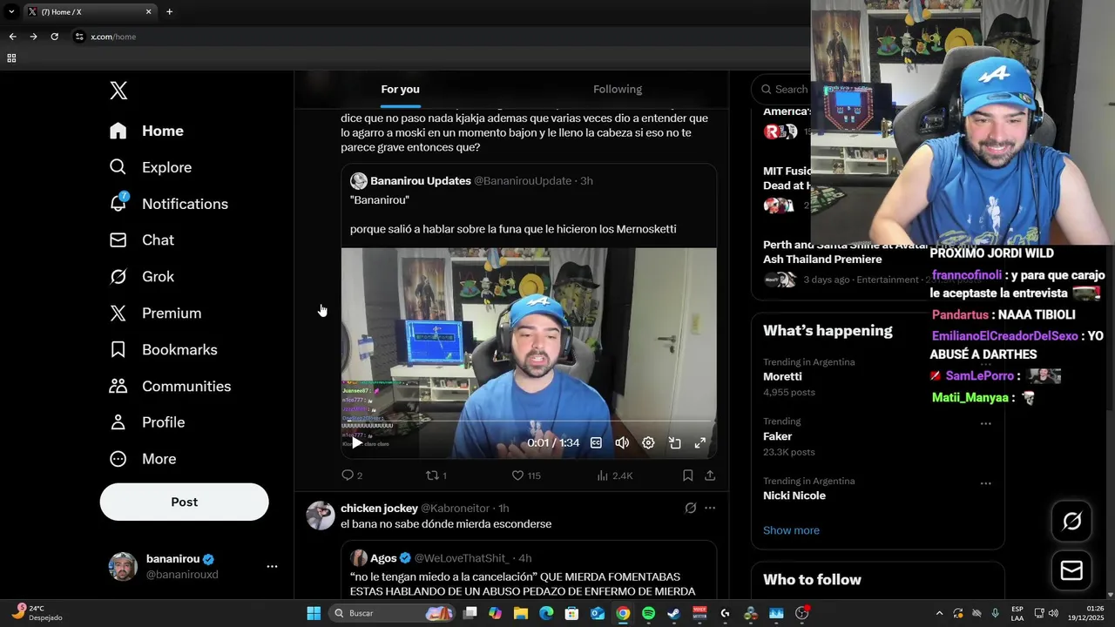Open the floating Grok button

[1071, 521]
